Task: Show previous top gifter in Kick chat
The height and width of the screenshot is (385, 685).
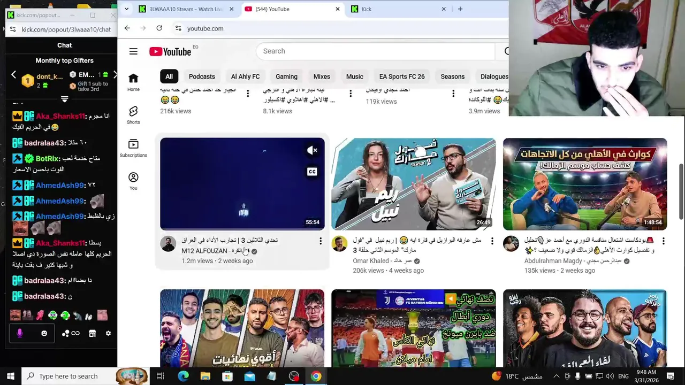Action: coord(14,75)
